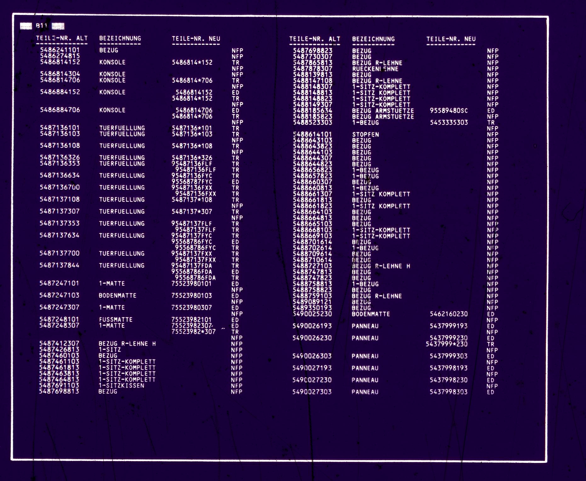Select the B11 page label
The width and height of the screenshot is (586, 481).
click(42, 26)
